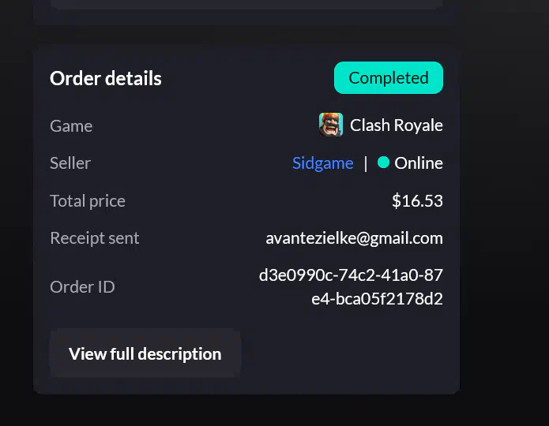
Task: Click the Order ID label
Action: tap(82, 287)
